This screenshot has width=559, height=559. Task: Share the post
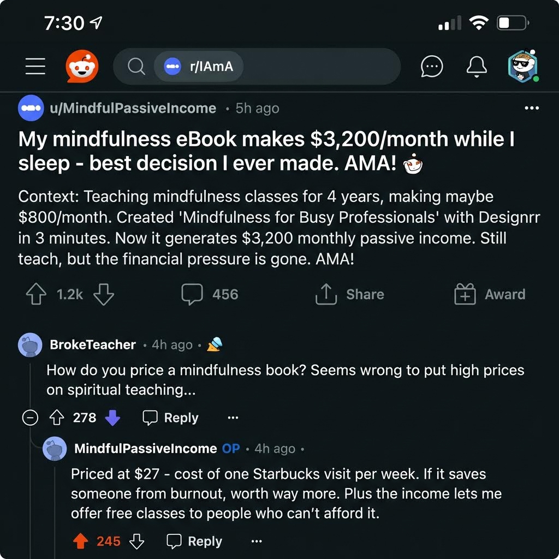[x=350, y=294]
